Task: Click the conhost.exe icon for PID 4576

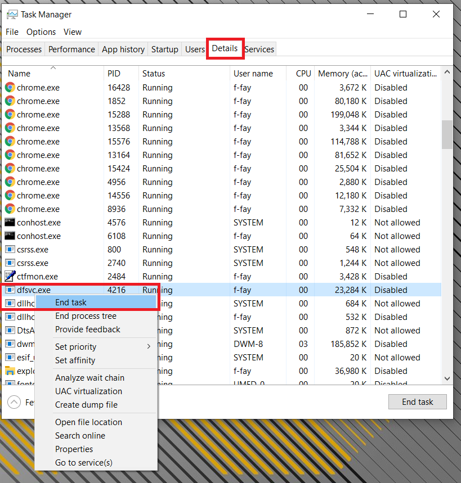Action: click(10, 223)
